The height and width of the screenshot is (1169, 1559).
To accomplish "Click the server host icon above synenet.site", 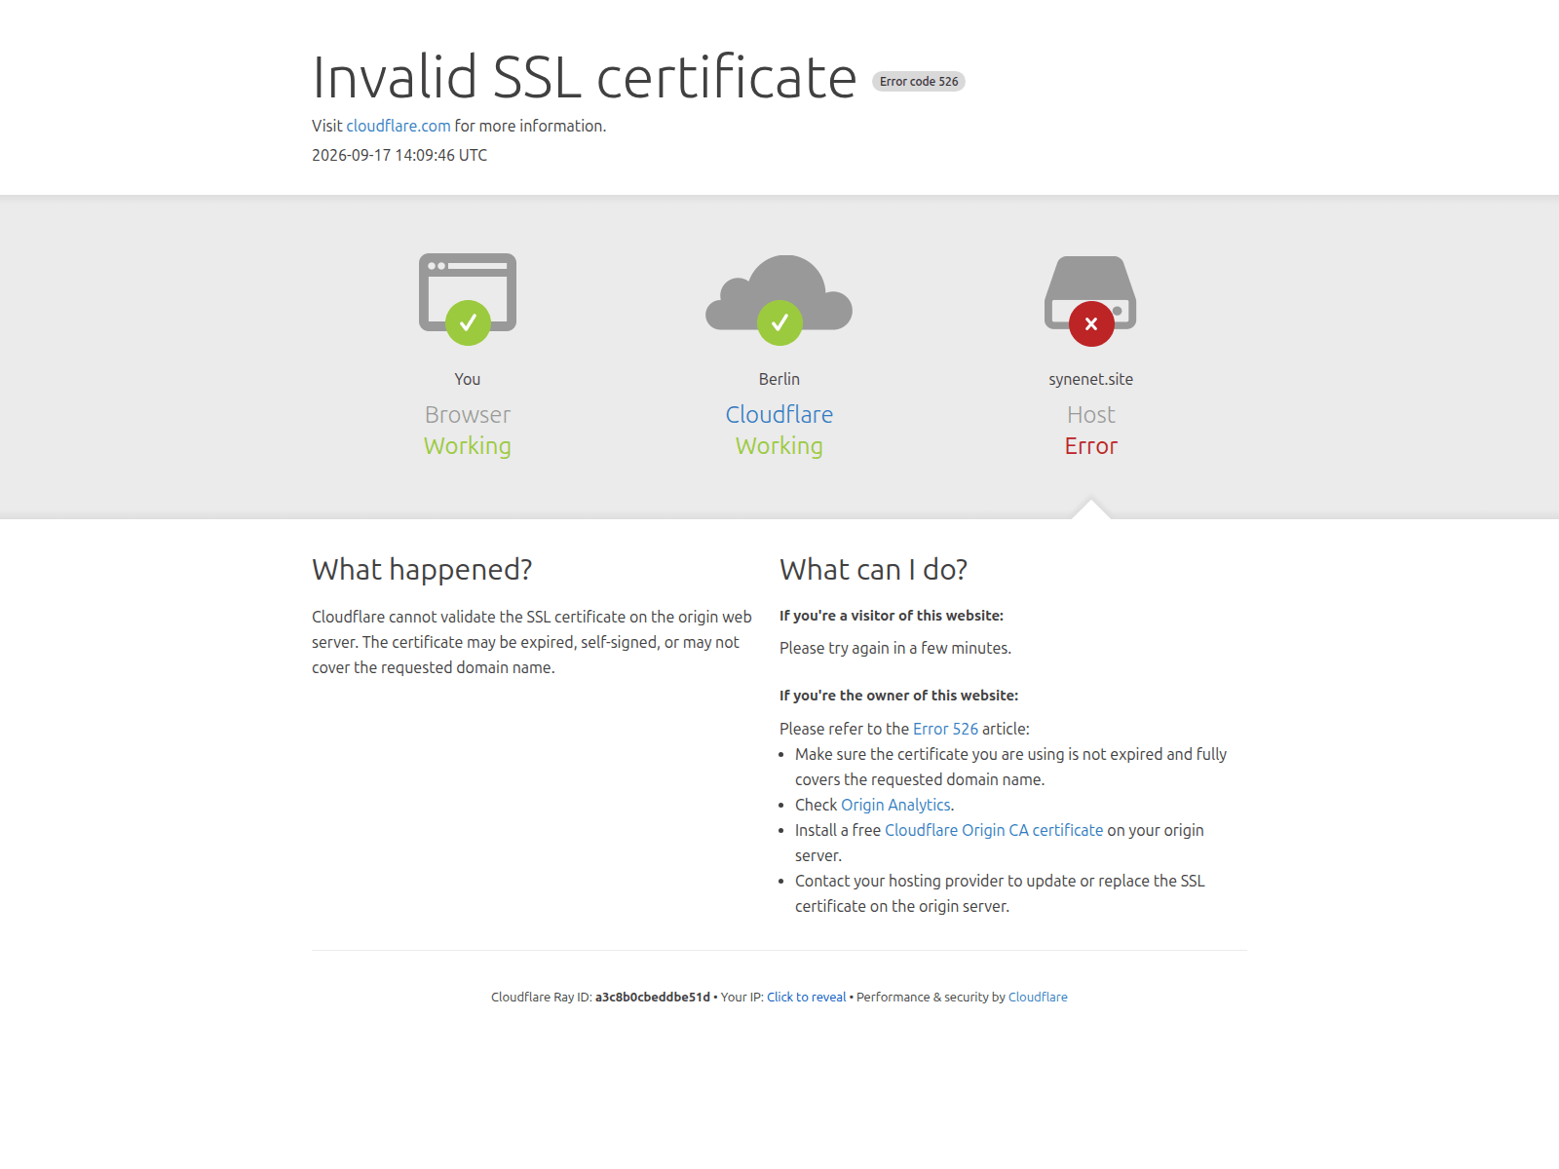I will [1090, 300].
